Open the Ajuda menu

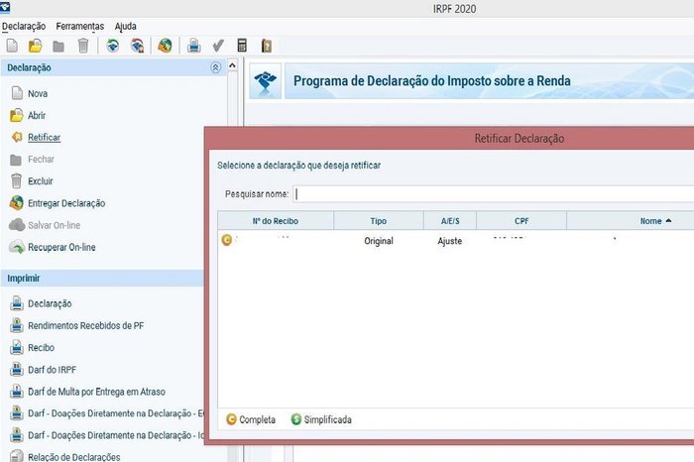(126, 26)
